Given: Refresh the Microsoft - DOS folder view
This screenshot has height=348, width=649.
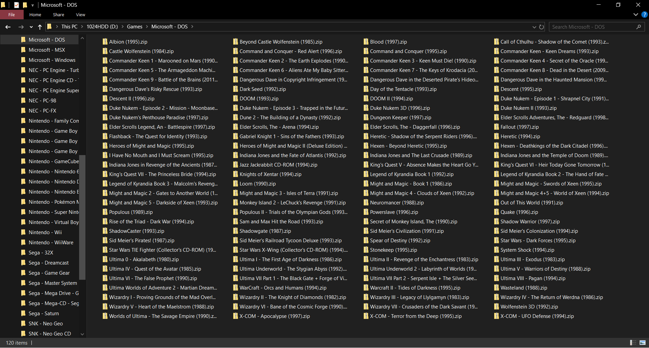Looking at the screenshot, I should 542,27.
